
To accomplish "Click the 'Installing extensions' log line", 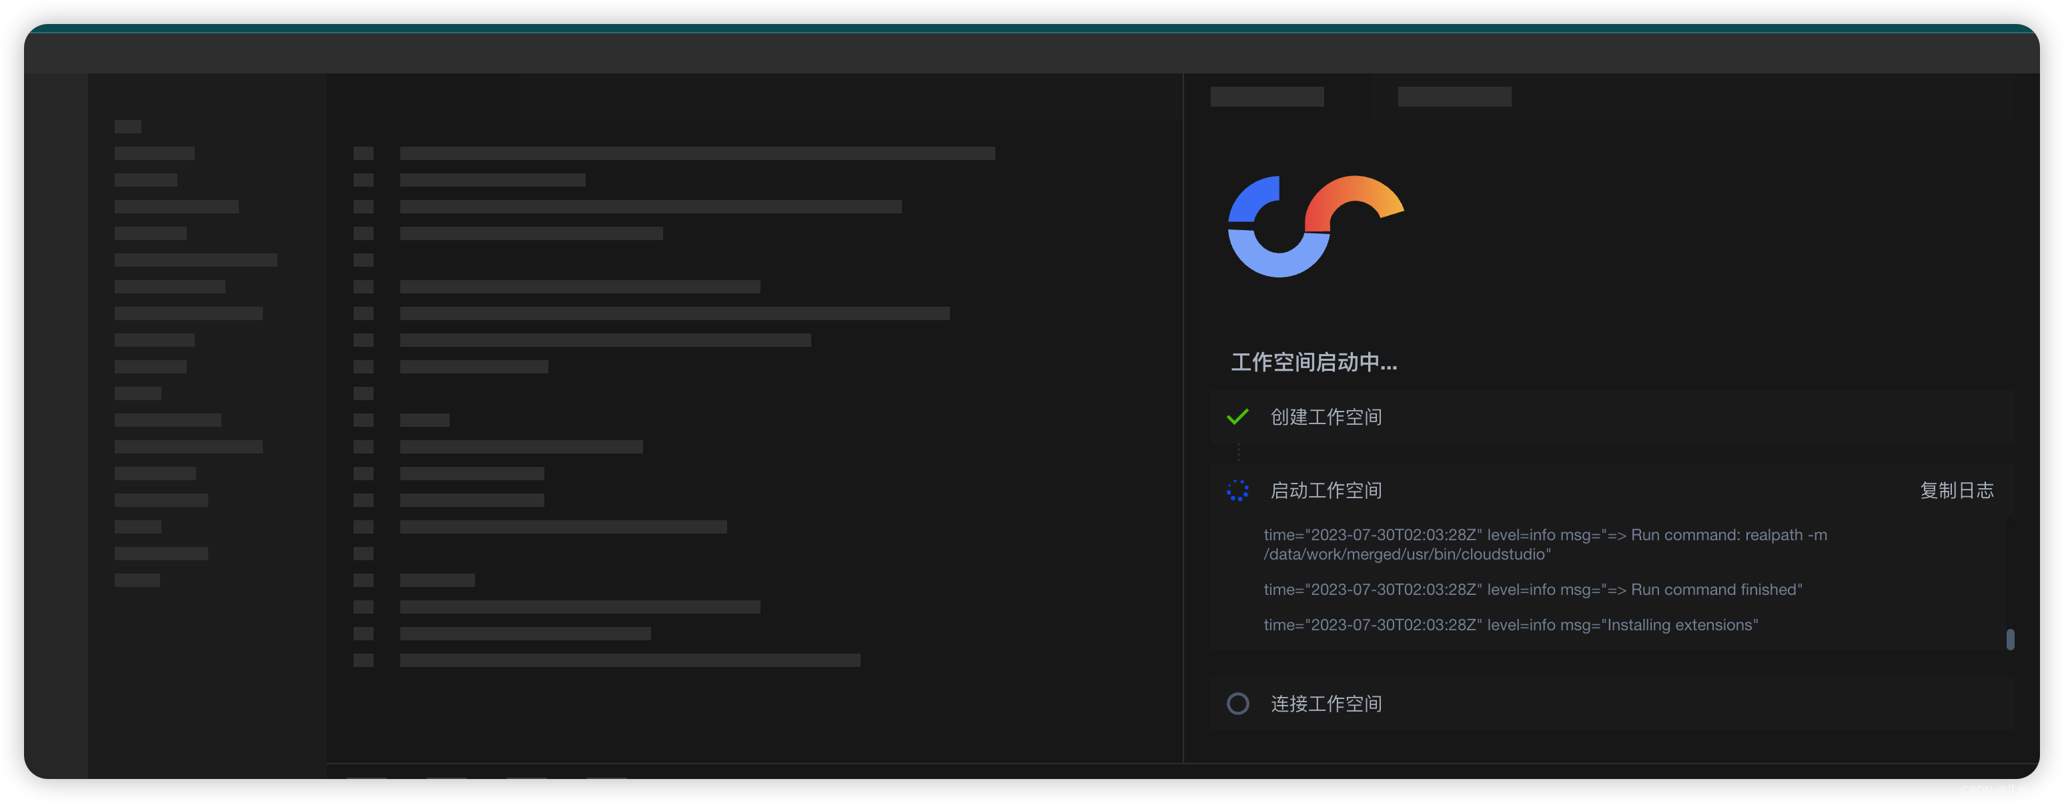I will pos(1510,624).
